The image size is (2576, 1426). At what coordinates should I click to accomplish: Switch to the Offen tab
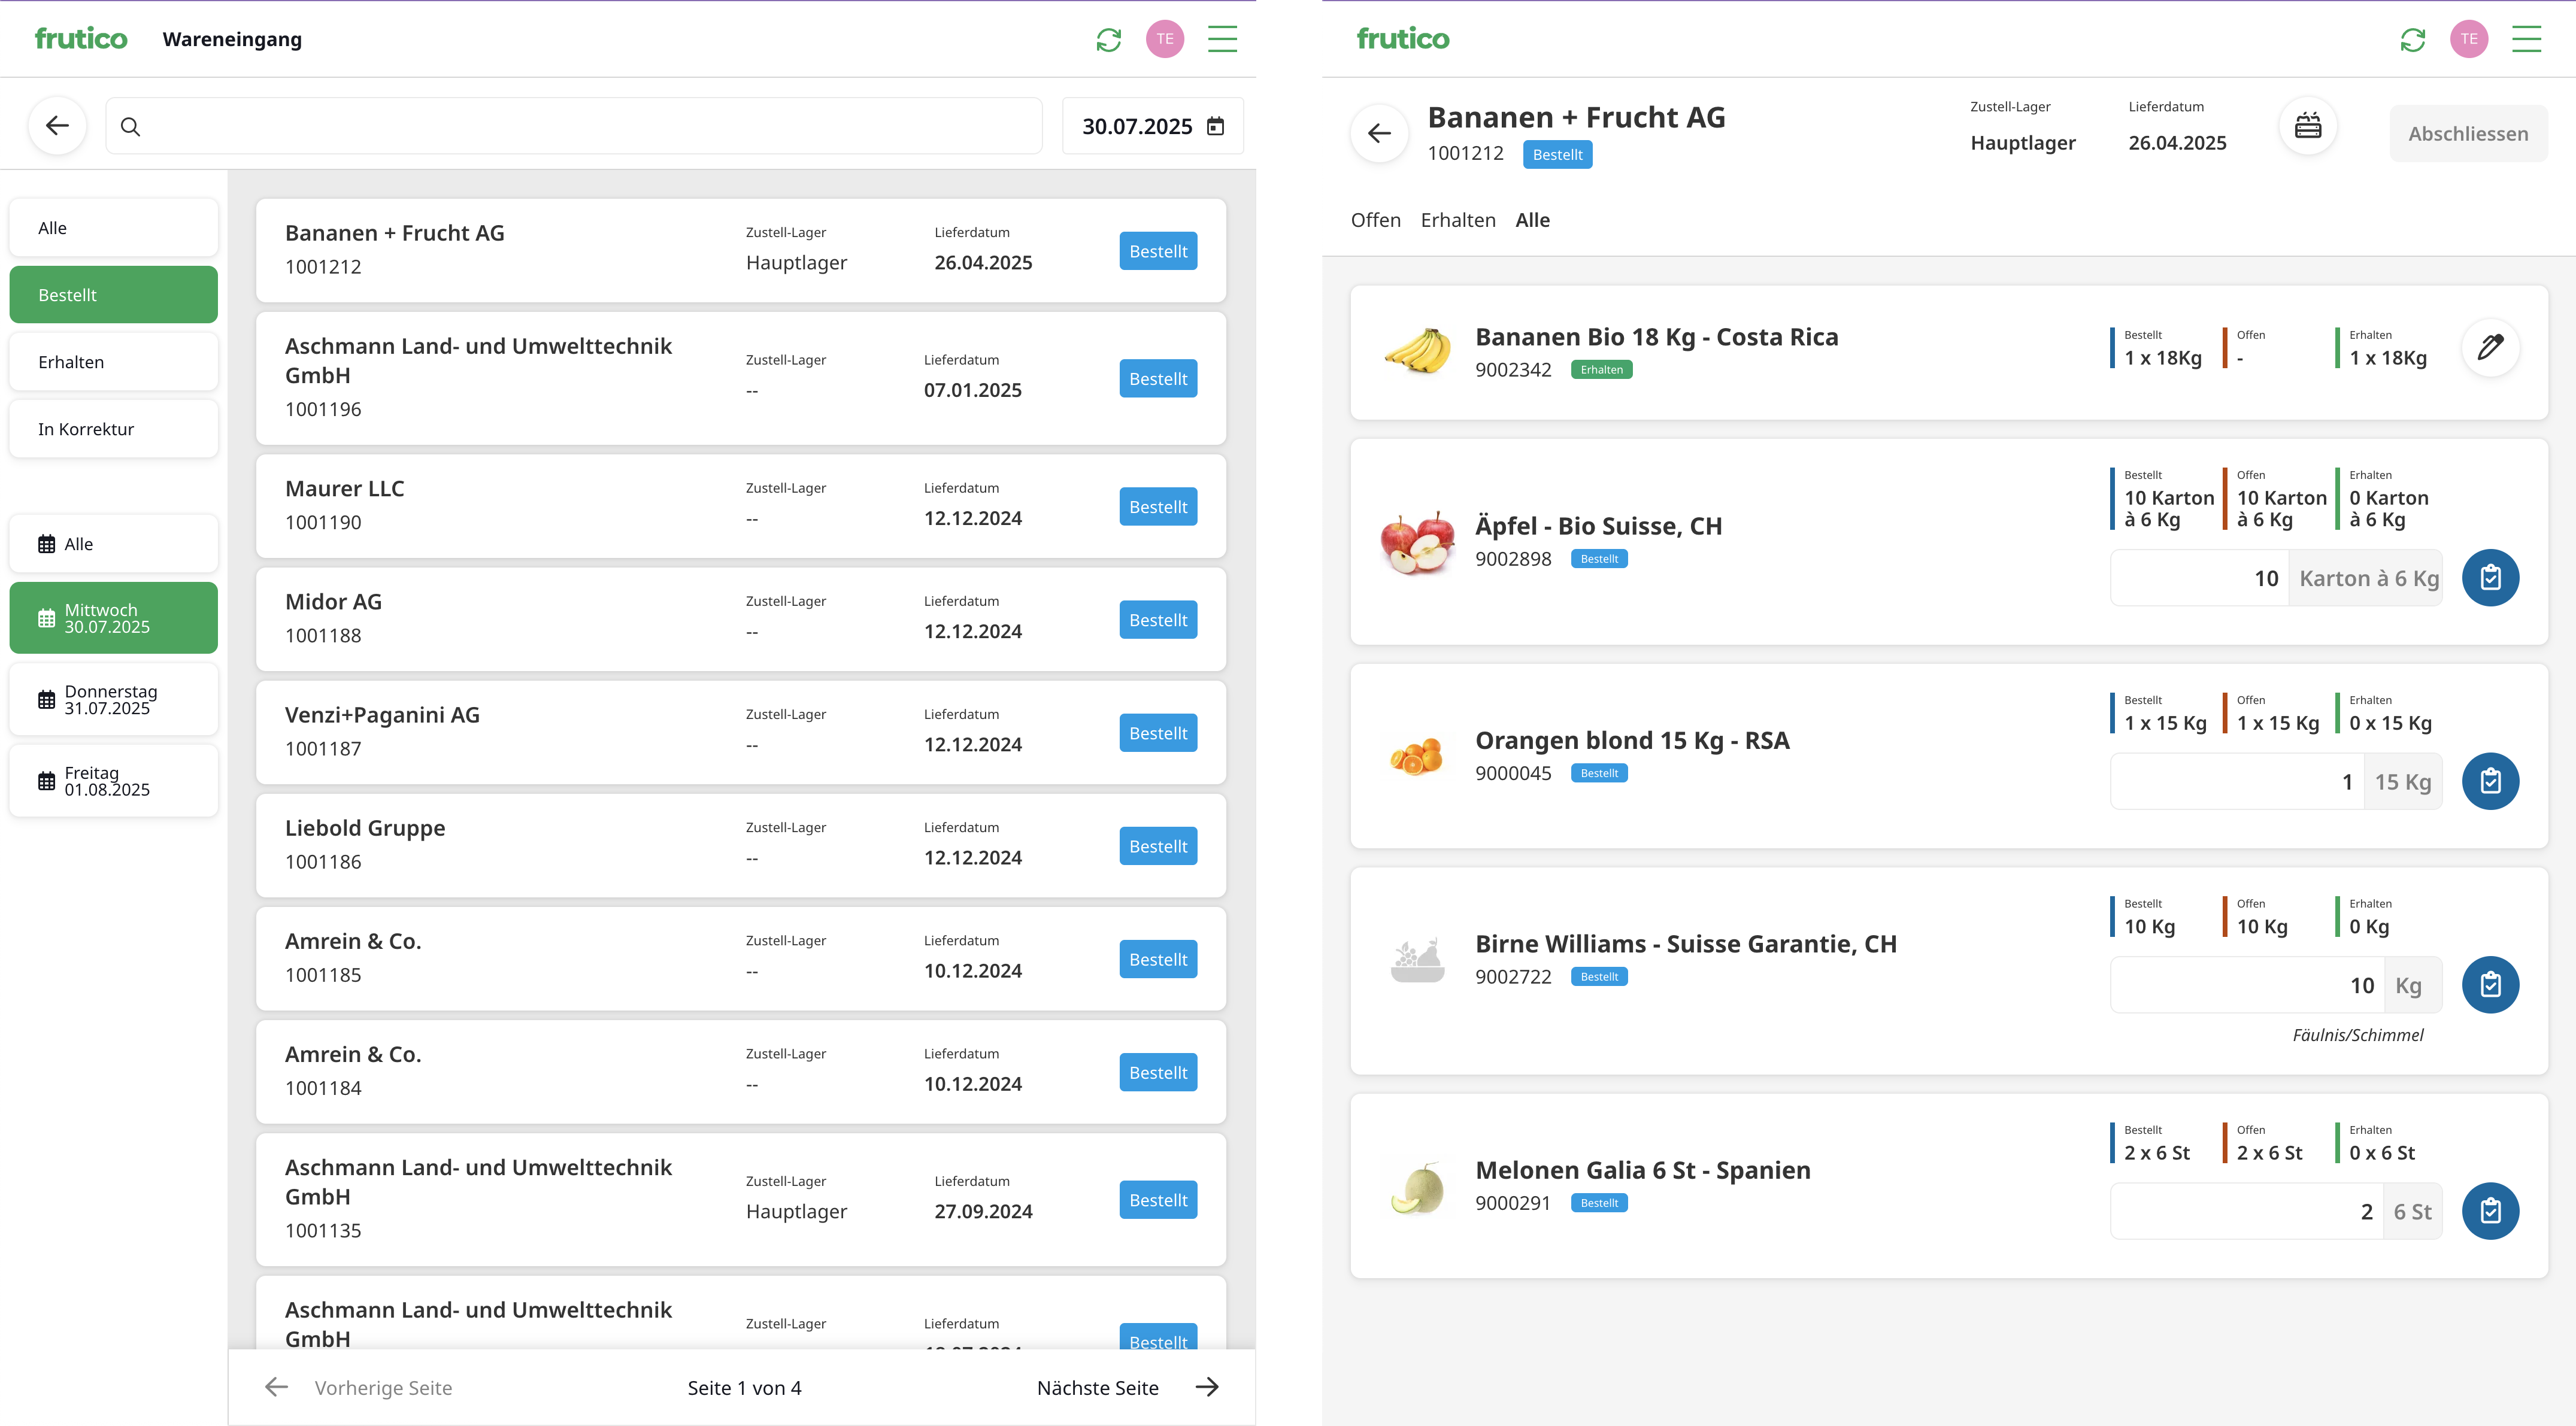coord(1375,220)
